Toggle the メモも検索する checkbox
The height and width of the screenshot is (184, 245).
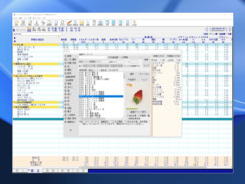coord(132,66)
